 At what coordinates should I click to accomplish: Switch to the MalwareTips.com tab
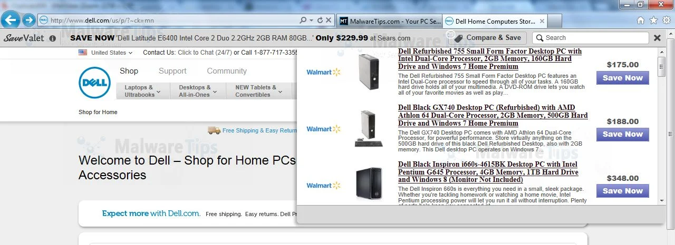(390, 22)
